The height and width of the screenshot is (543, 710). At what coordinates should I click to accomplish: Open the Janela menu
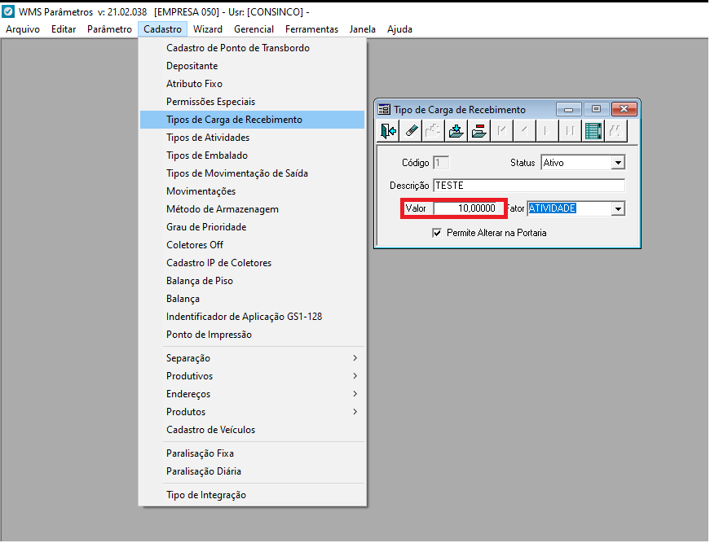point(362,29)
